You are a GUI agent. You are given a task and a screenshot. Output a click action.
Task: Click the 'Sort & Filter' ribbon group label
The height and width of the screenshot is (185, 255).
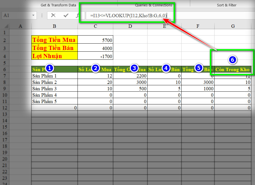point(226,5)
